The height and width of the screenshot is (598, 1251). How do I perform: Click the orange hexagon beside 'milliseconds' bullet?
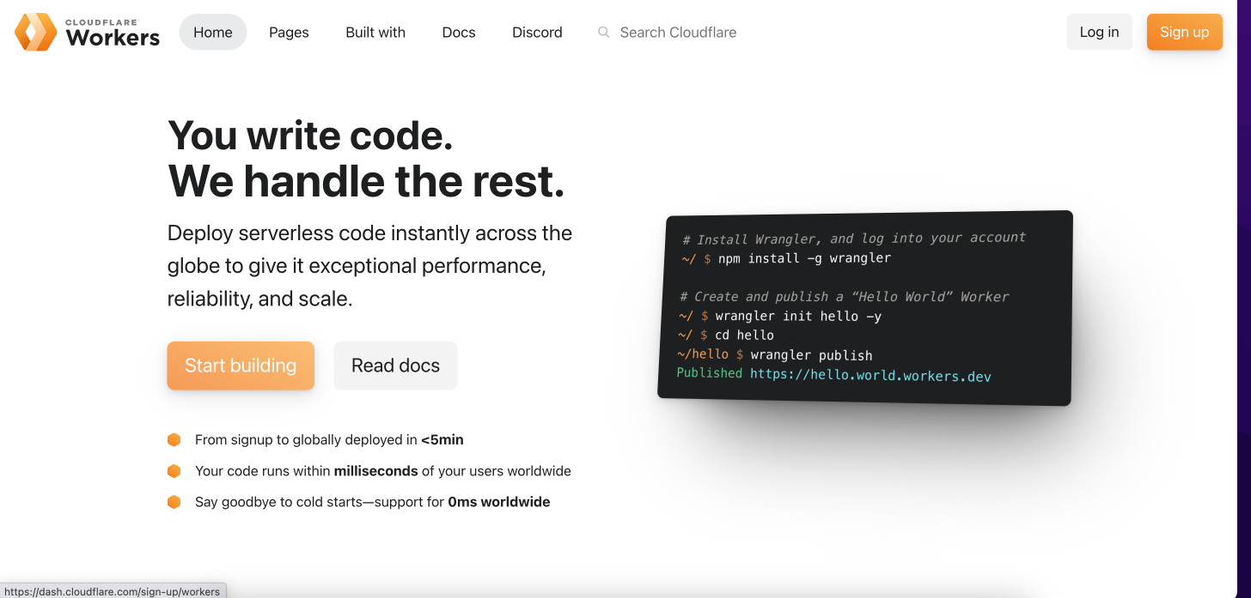(174, 471)
